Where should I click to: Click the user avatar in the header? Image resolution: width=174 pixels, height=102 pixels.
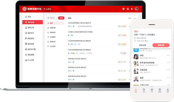click(136, 9)
